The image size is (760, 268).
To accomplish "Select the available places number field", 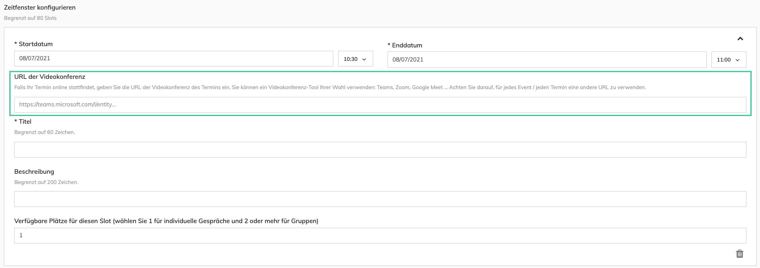I will pyautogui.click(x=380, y=236).
